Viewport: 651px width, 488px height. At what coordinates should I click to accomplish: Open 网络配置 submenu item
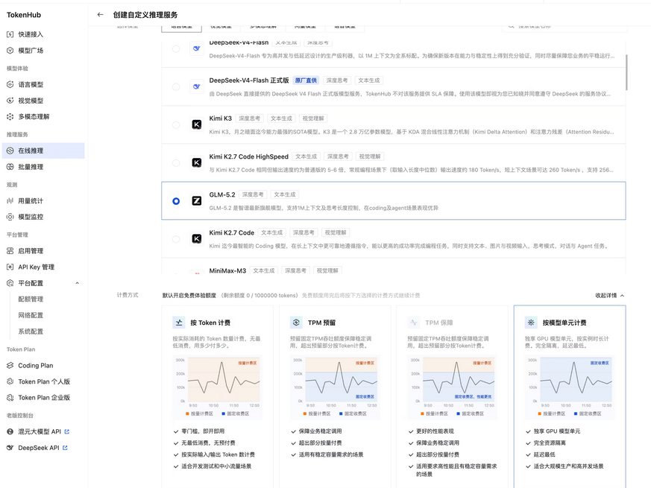[31, 315]
